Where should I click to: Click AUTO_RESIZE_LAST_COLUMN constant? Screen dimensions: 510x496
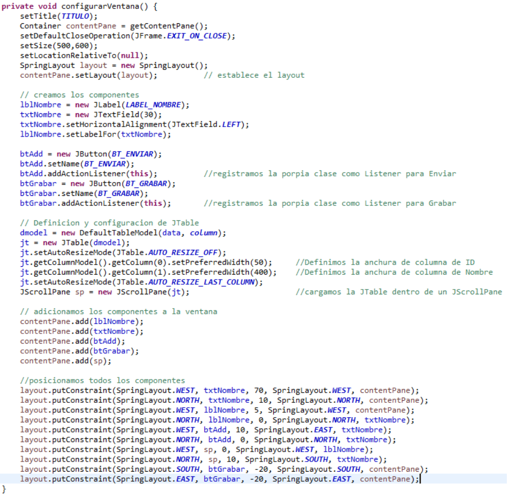[x=201, y=282]
